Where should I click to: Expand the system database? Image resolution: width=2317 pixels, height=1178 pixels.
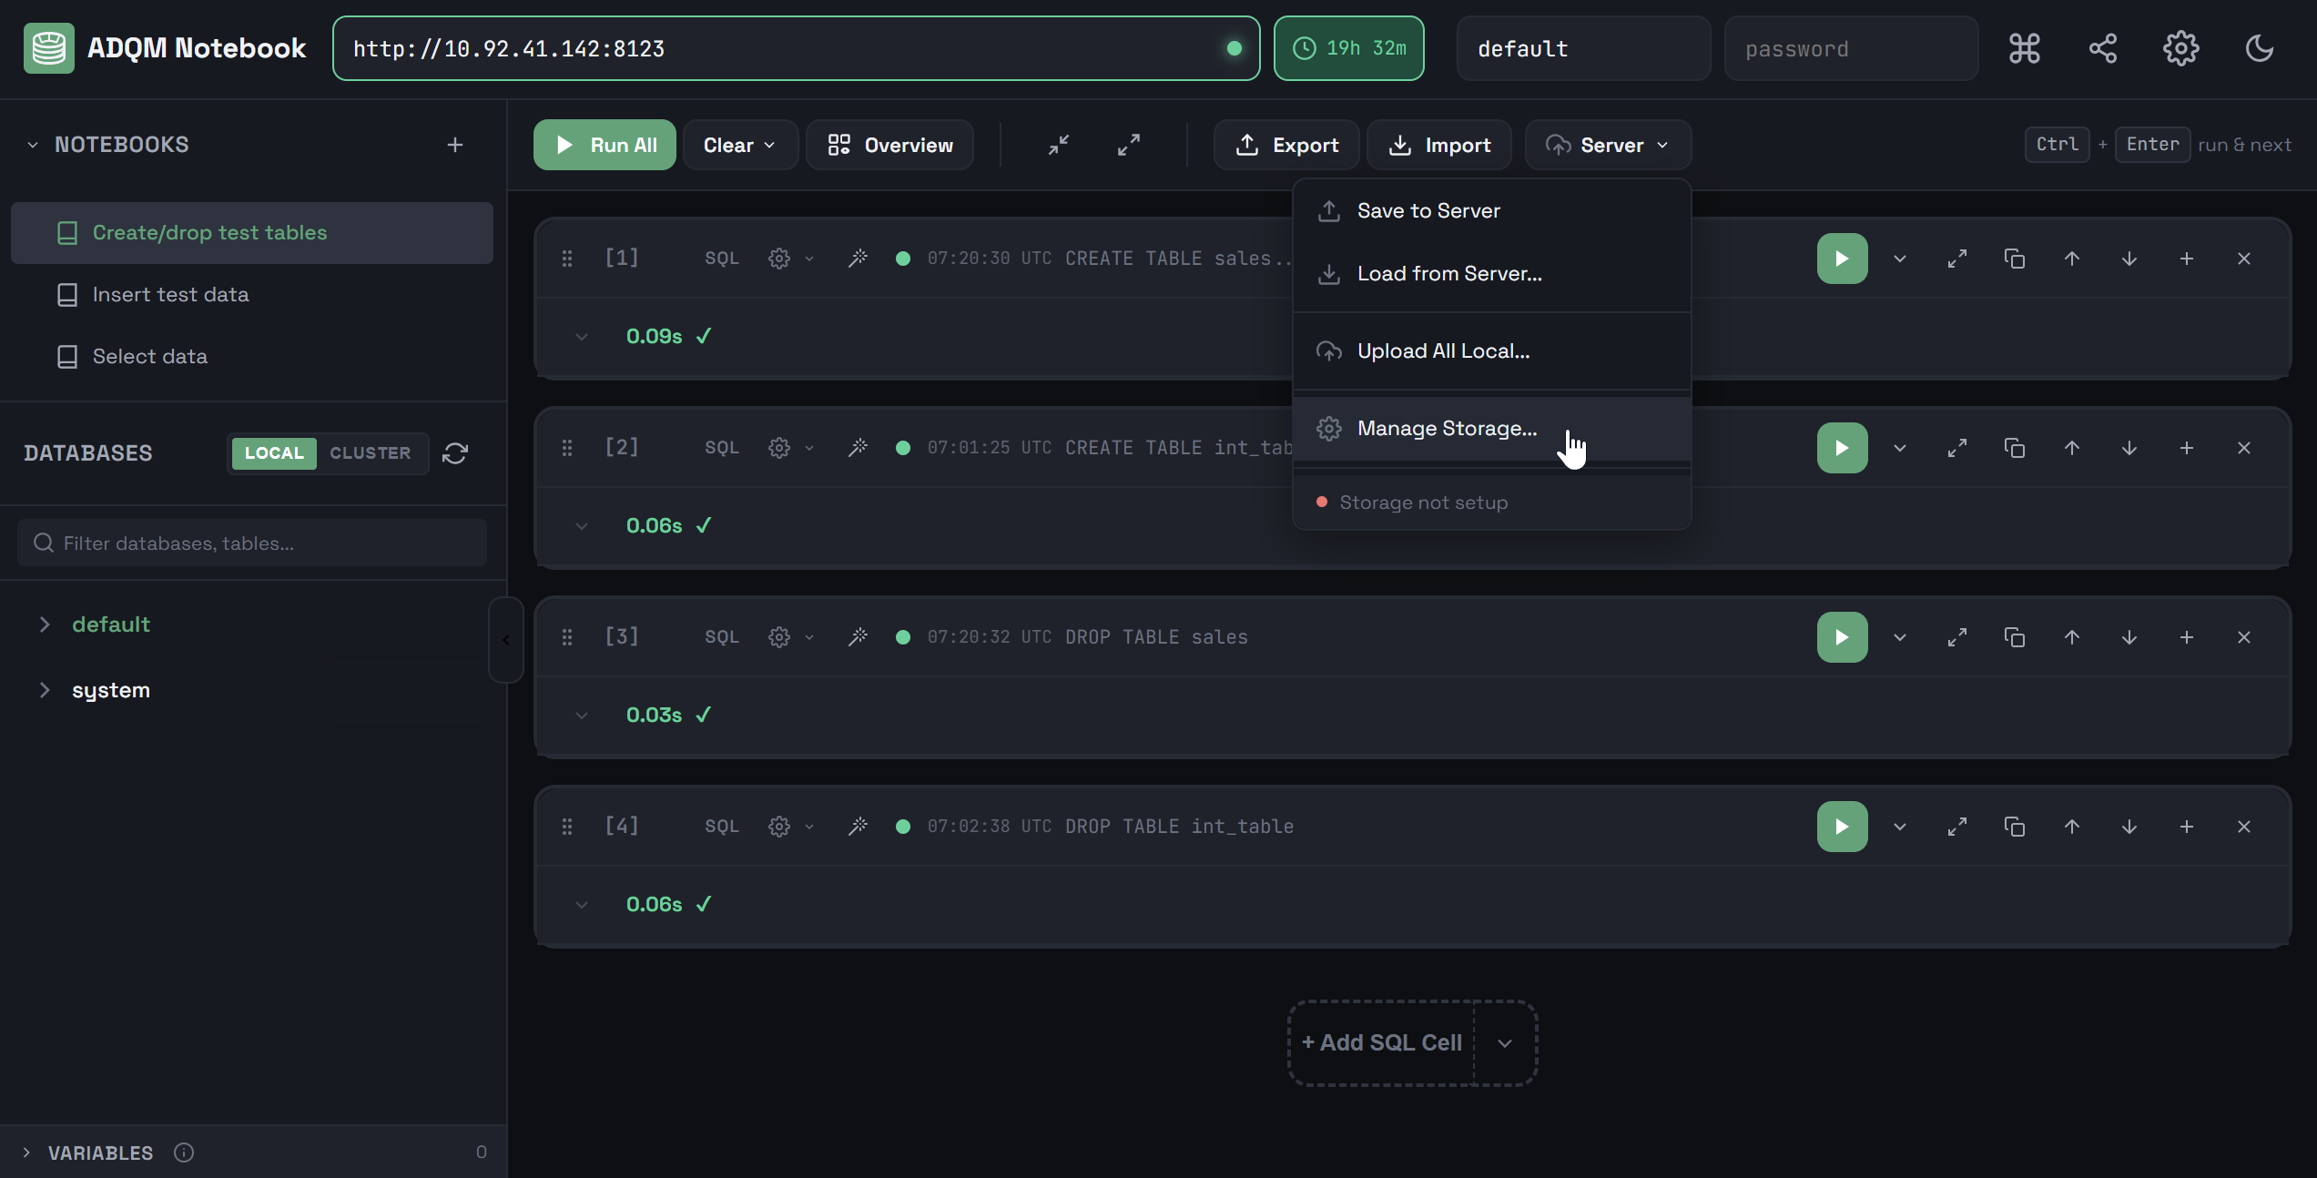pos(44,690)
